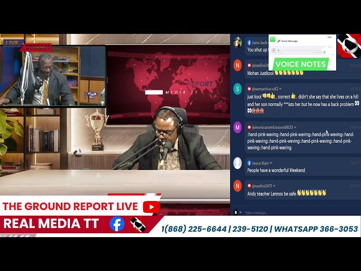Viewport: 361px width, 271px height.
Task: Click the June Jack profile avatar
Action: click(237, 42)
